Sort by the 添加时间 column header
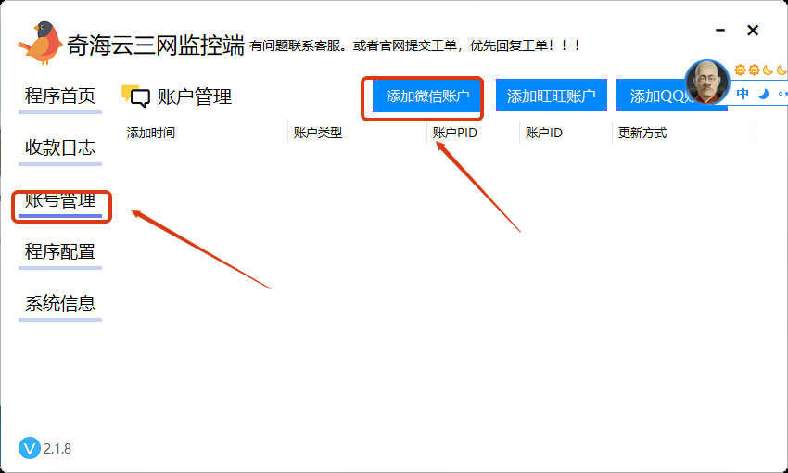Viewport: 788px width, 473px height. (x=151, y=133)
